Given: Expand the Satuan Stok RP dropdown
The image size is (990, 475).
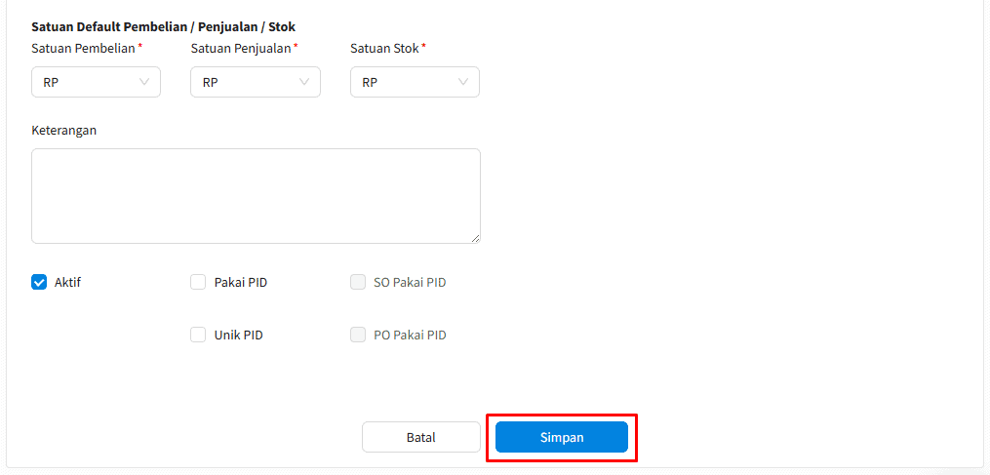Looking at the screenshot, I should coord(415,82).
